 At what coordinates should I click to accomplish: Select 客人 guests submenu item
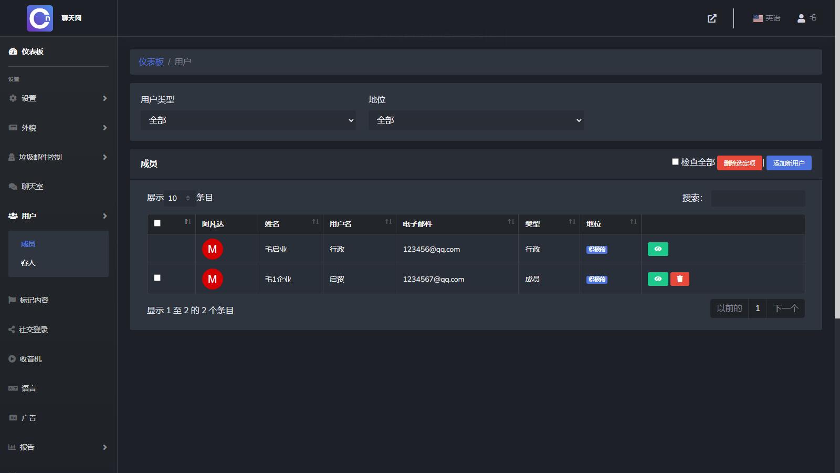point(28,263)
